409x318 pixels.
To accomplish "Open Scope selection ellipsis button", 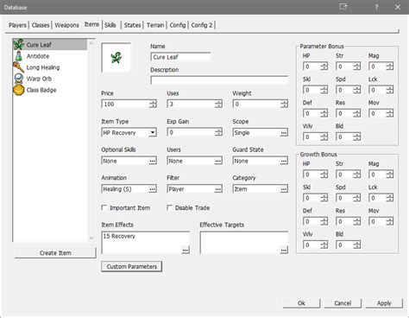I will pos(284,133).
